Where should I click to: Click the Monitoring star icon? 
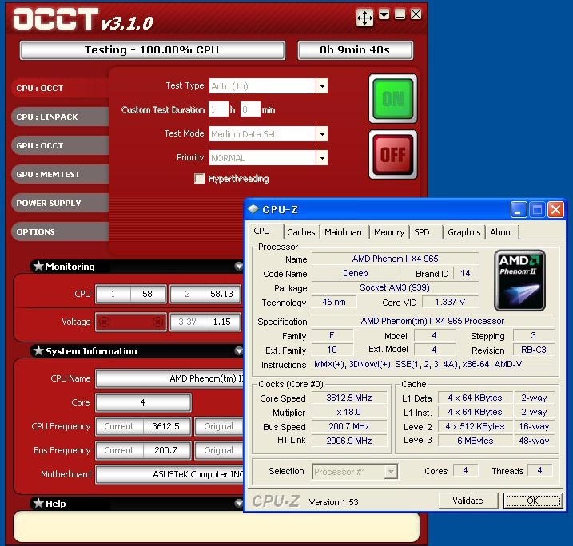(x=38, y=266)
